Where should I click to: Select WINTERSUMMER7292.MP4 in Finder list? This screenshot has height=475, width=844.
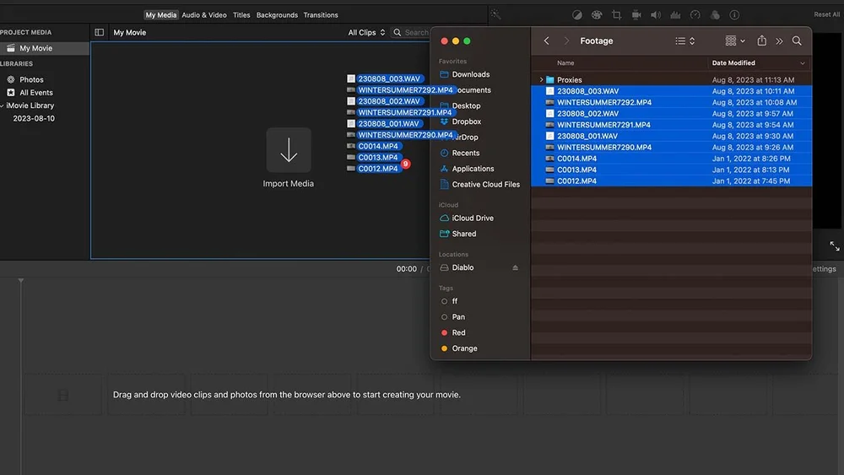coord(671,102)
